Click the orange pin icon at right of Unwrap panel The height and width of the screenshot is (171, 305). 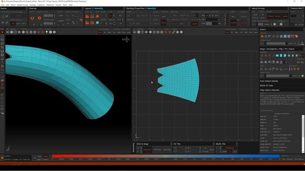pos(81,19)
